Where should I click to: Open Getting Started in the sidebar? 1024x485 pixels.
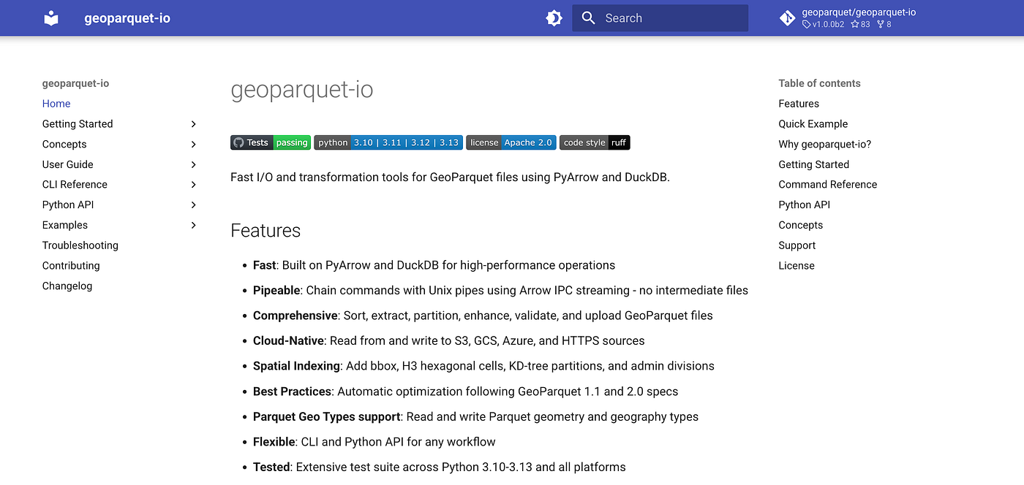click(x=78, y=124)
